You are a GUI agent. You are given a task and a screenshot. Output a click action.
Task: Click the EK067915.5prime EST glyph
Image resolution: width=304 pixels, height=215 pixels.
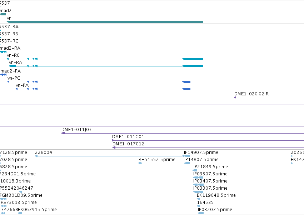click(x=20, y=214)
